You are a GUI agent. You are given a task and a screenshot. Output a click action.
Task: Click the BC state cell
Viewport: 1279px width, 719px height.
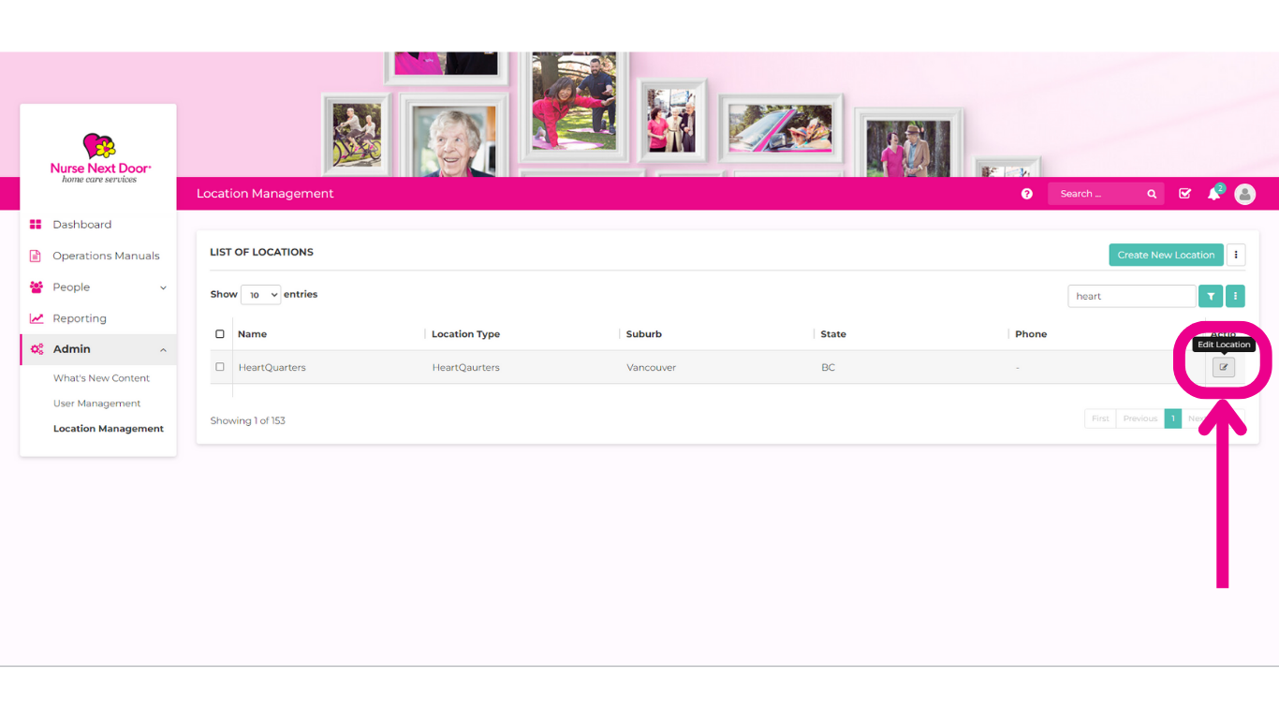tap(828, 368)
